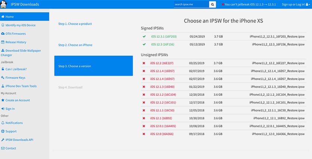Click green checkmark beside iOS 12.3.1
The image size is (312, 159).
(144, 36)
